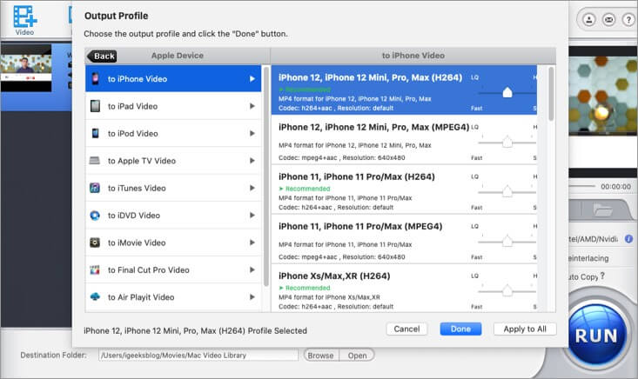The height and width of the screenshot is (379, 638).
Task: Click the Apple TV icon in category list
Action: point(94,161)
